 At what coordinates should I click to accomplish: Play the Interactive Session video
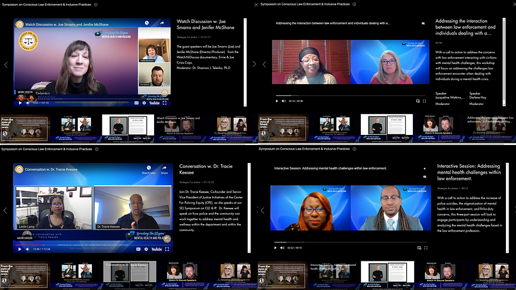click(x=276, y=247)
